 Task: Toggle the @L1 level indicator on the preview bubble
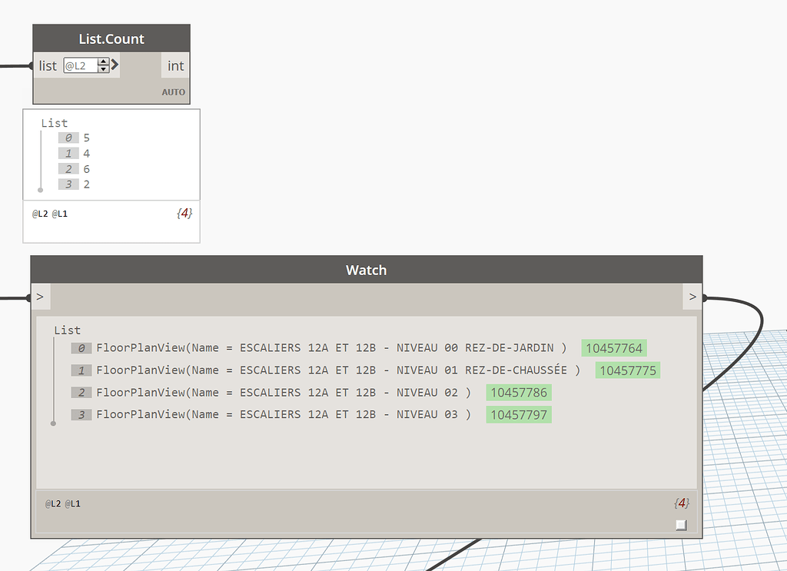(59, 214)
